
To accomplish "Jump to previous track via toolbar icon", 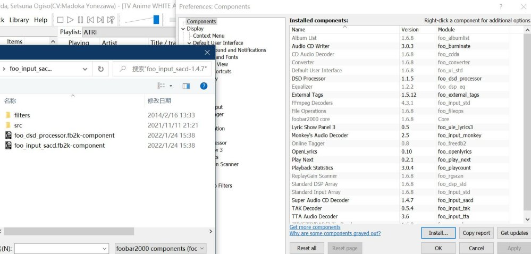I will tap(90, 20).
